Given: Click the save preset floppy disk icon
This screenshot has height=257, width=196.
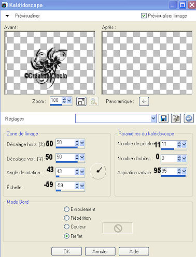Looking at the screenshot, I should click(x=163, y=118).
